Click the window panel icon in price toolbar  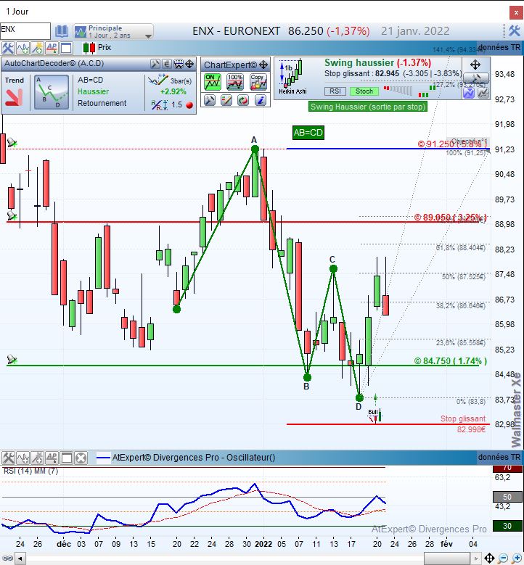point(66,48)
